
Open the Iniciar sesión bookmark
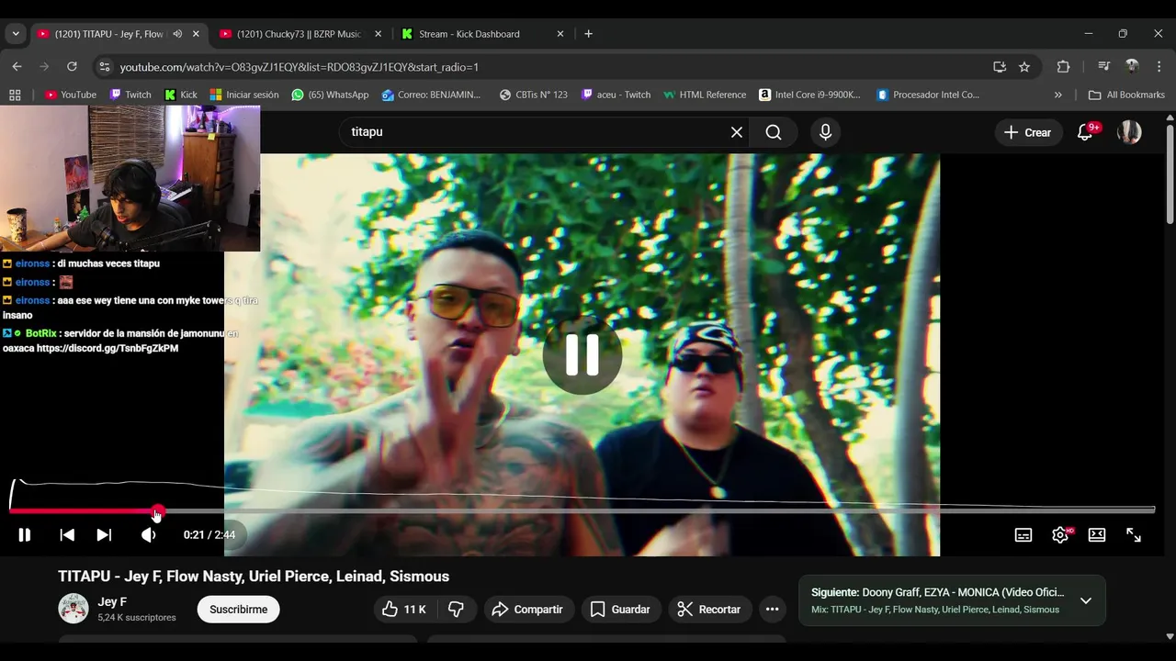click(244, 95)
